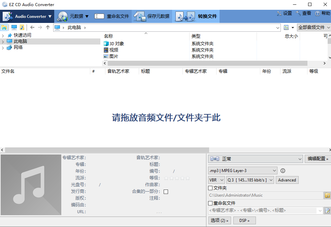Click the computer shortcut icon in navigation bar
The image size is (331, 227).
click(x=14, y=27)
